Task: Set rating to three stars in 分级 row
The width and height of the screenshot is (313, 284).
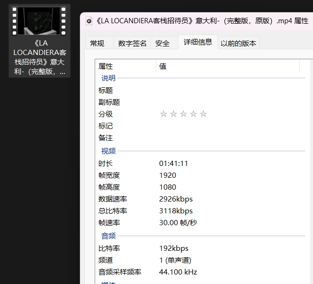Action: tap(183, 114)
